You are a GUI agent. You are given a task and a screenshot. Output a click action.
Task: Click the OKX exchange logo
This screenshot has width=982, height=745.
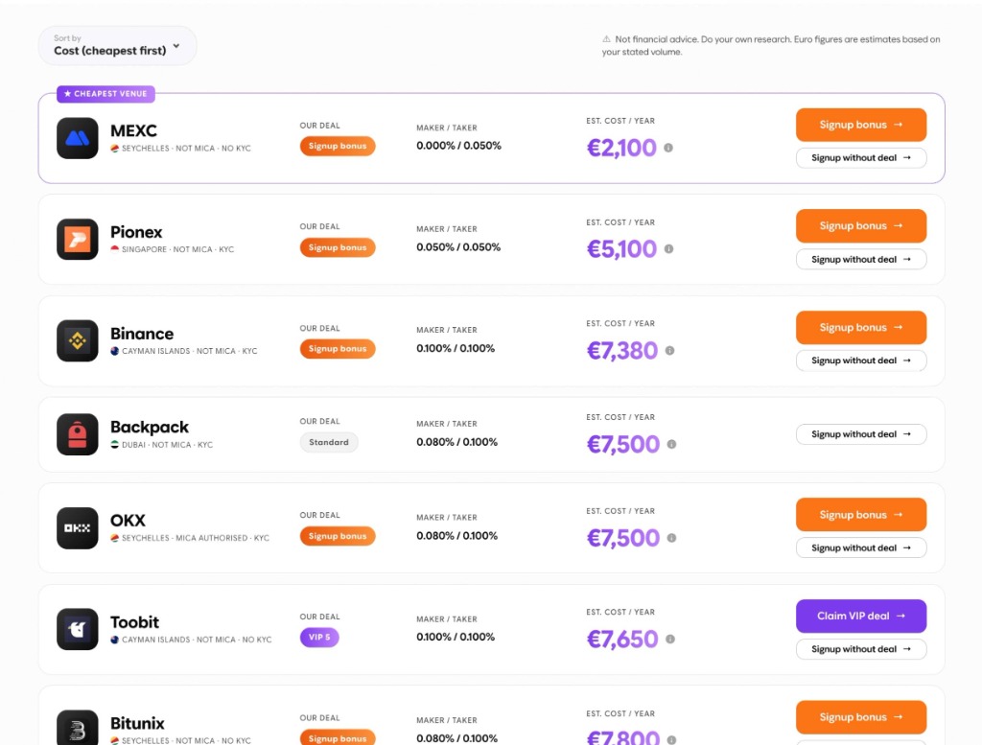click(77, 527)
